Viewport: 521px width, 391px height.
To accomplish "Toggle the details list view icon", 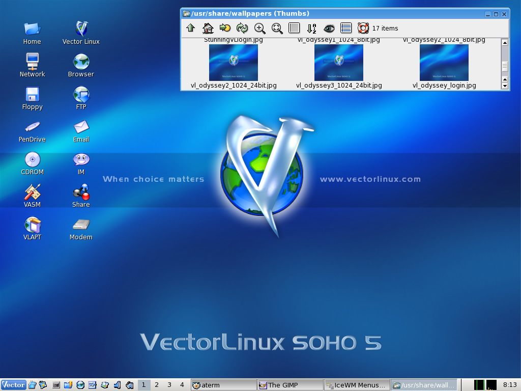I will tap(346, 29).
